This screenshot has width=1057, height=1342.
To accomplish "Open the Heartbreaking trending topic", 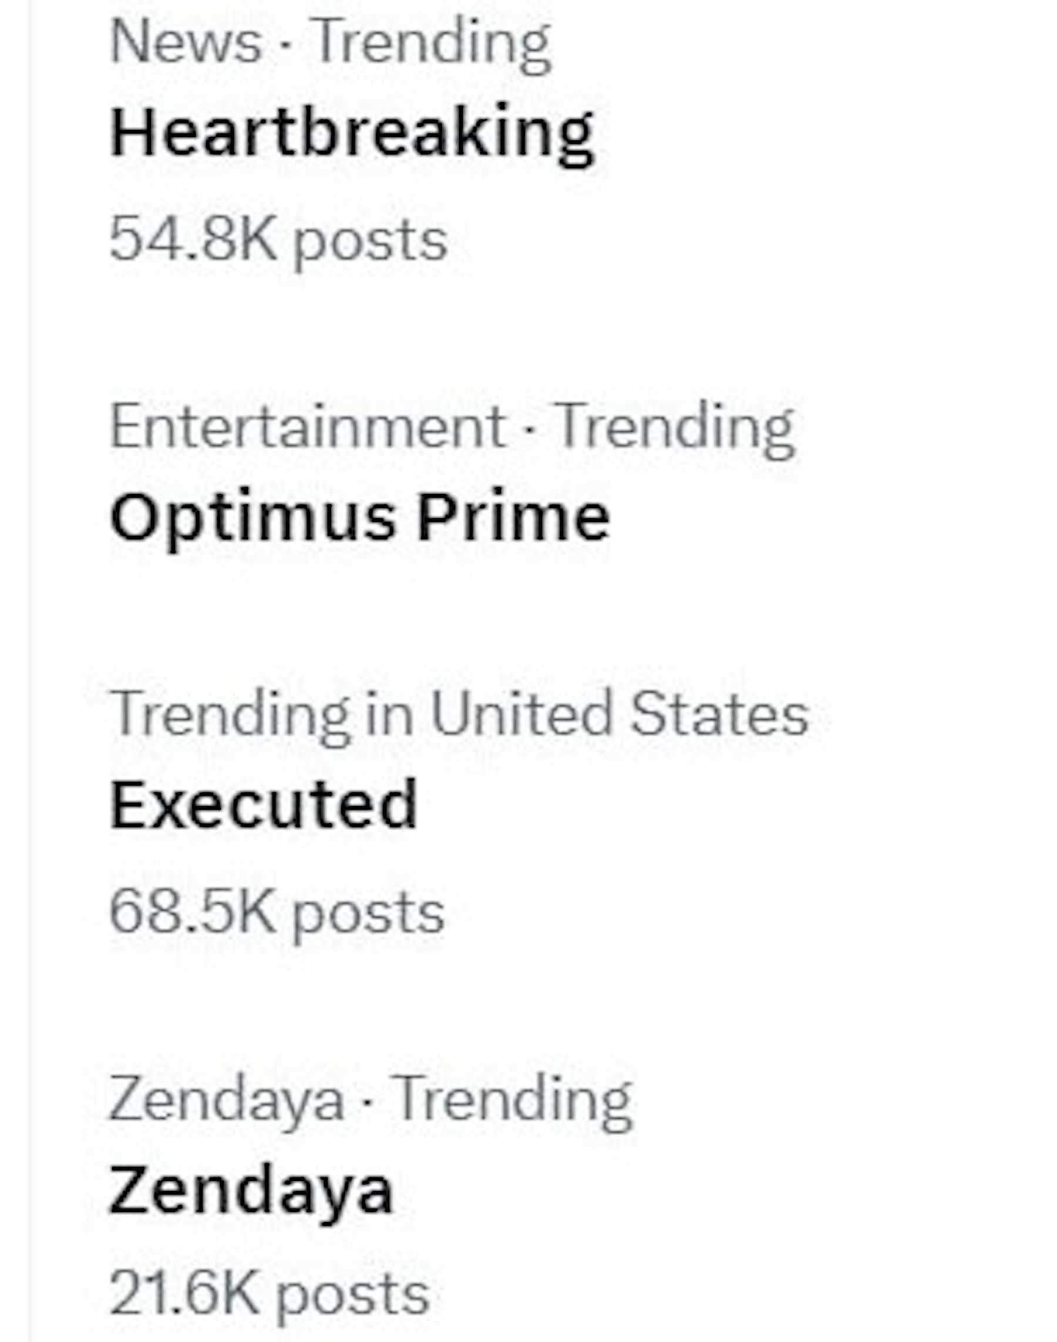I will [x=352, y=134].
